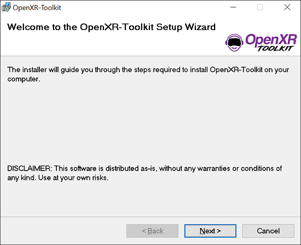The height and width of the screenshot is (245, 301).
Task: Click the word 'computer.' in the intro text
Action: (x=24, y=79)
